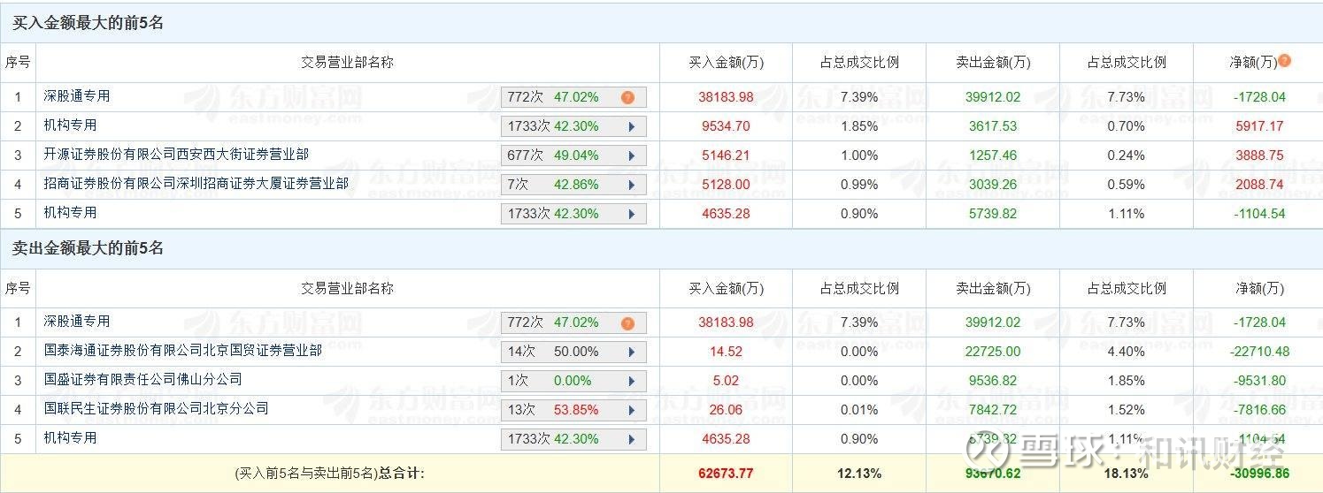Click the arrow icon in 开源证券西安西大街 row
Viewport: 1323px width, 493px height.
coord(632,155)
